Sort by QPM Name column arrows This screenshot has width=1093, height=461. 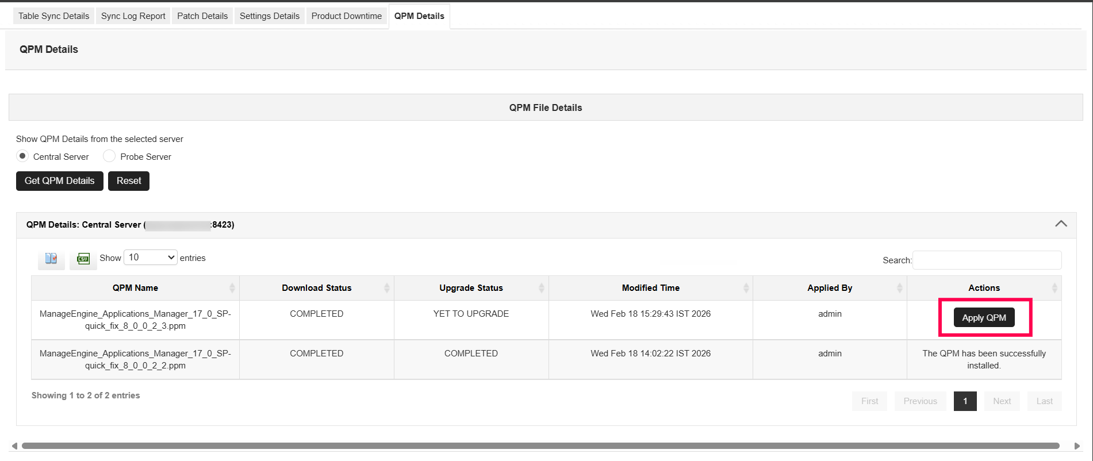[x=232, y=288]
